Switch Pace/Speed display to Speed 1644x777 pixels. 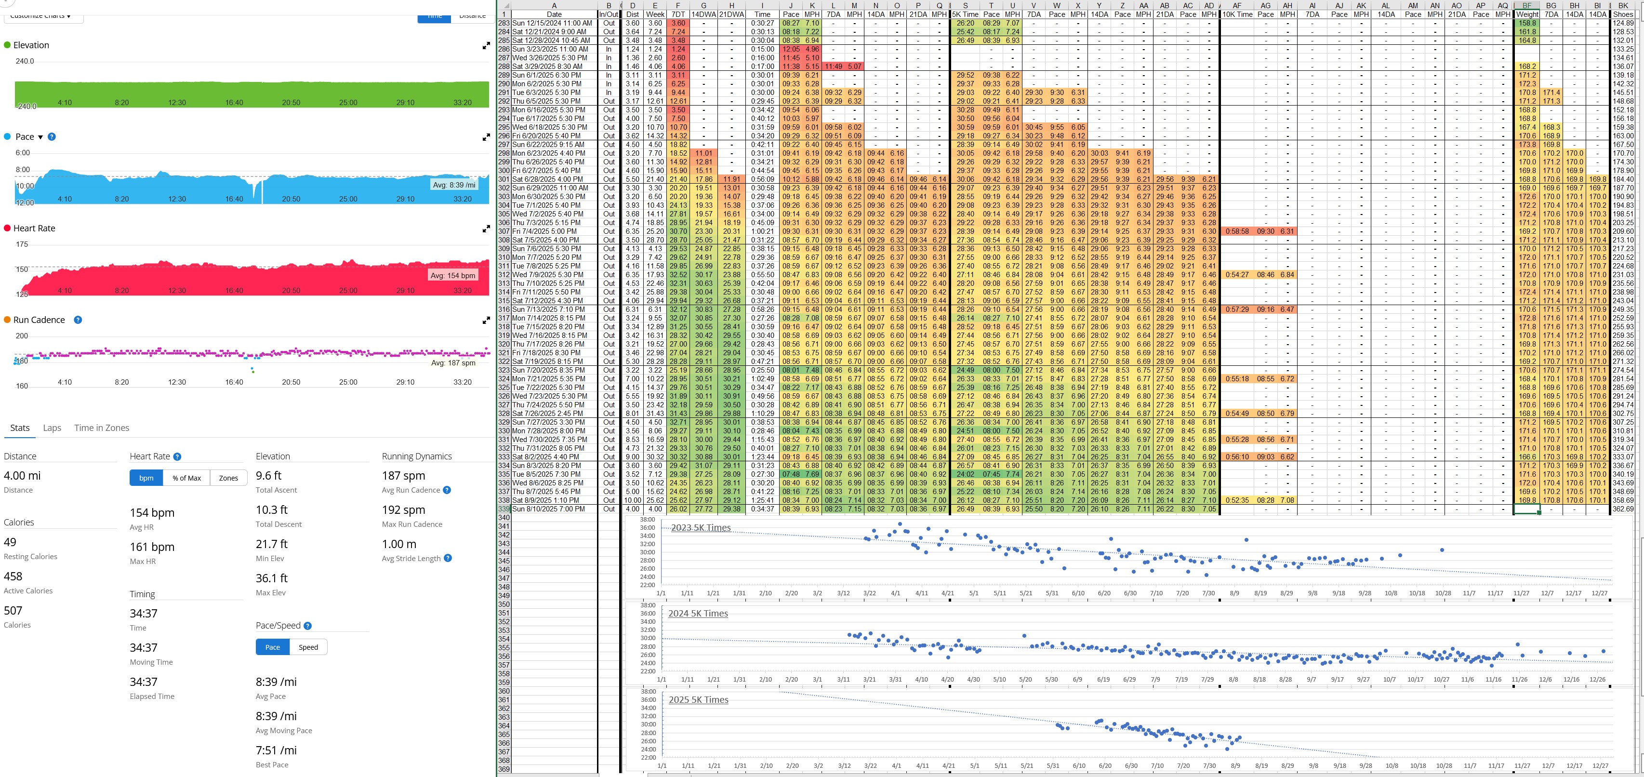pyautogui.click(x=308, y=647)
